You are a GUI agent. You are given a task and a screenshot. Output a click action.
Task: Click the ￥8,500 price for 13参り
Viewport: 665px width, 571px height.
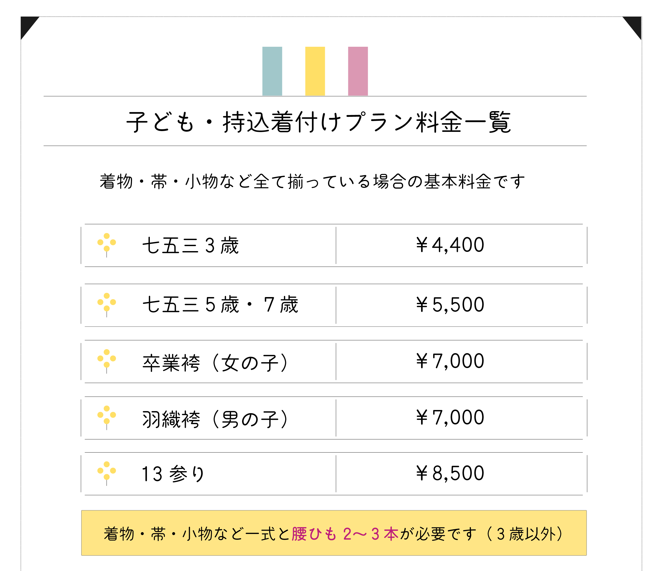[450, 473]
